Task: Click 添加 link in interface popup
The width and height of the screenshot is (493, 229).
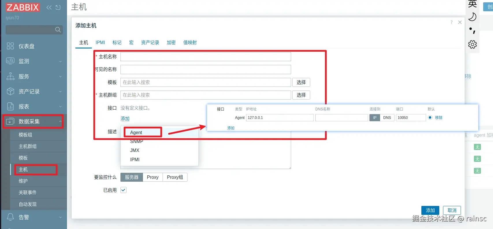Action: point(231,128)
